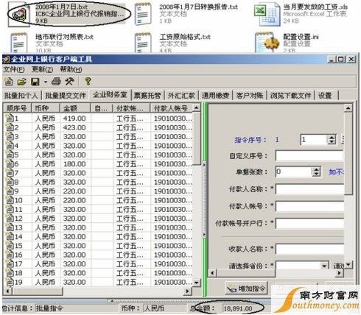Image resolution: width=361 pixels, height=315 pixels.
Task: Select the 2008年1月7日转换报告.txt file icon
Action: pyautogui.click(x=143, y=14)
